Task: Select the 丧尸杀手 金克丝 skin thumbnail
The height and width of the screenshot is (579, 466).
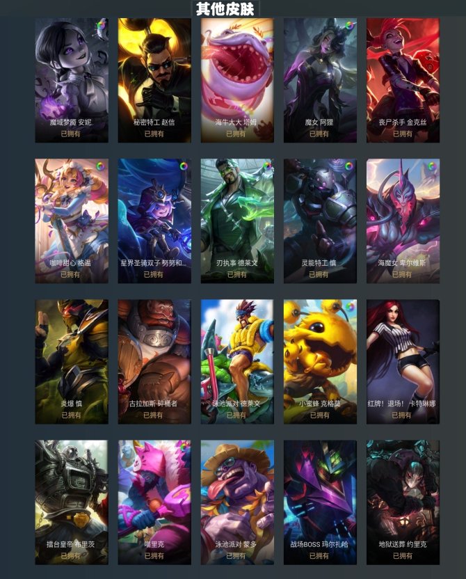Action: coord(403,81)
